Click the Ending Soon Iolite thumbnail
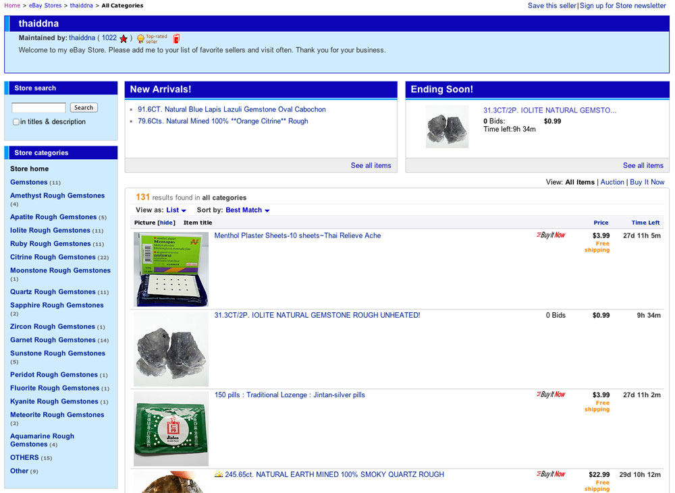This screenshot has width=675, height=493. (x=447, y=127)
